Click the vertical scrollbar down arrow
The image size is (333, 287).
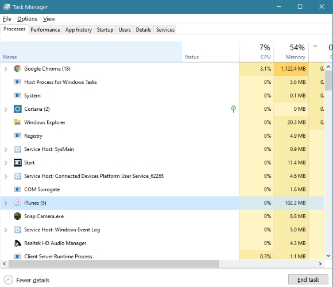[328, 255]
